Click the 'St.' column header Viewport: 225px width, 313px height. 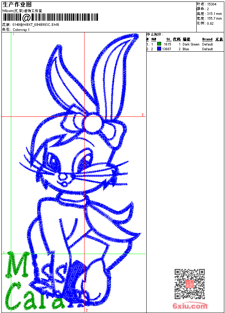pyautogui.click(x=169, y=39)
